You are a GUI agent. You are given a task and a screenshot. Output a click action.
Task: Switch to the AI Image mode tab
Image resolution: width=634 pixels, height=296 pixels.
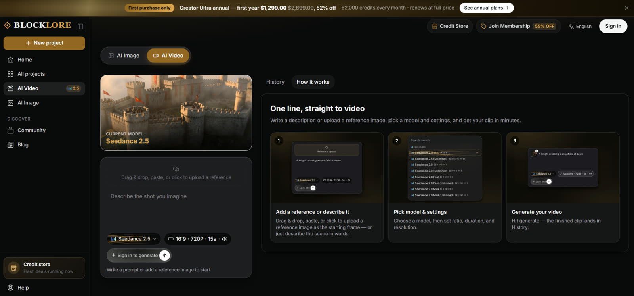click(x=124, y=56)
